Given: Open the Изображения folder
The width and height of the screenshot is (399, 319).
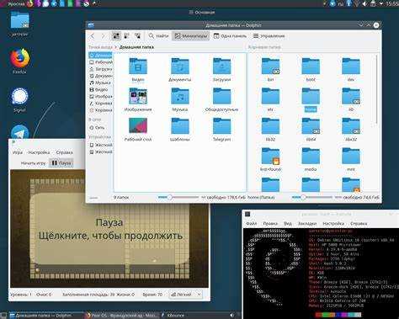Looking at the screenshot, I should pos(138,99).
